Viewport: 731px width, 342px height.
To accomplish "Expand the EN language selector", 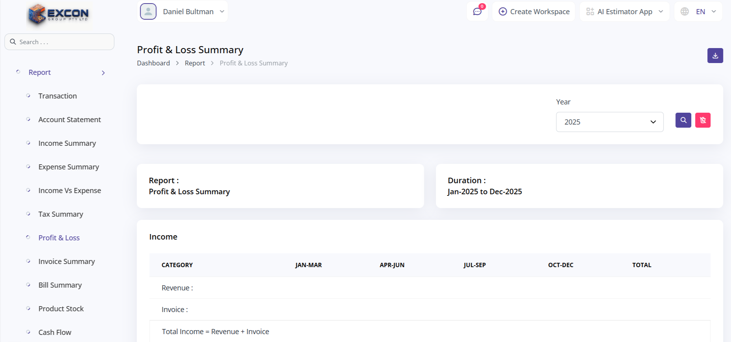I will (x=705, y=12).
